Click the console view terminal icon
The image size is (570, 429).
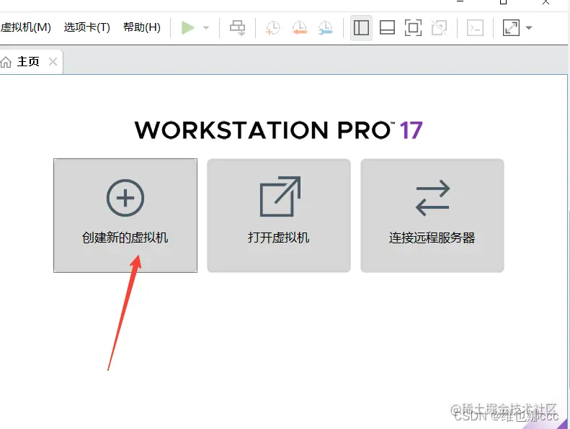point(475,27)
